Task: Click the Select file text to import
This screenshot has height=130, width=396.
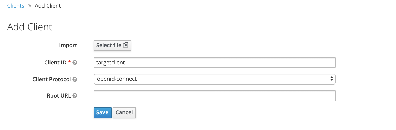Action: coord(109,45)
